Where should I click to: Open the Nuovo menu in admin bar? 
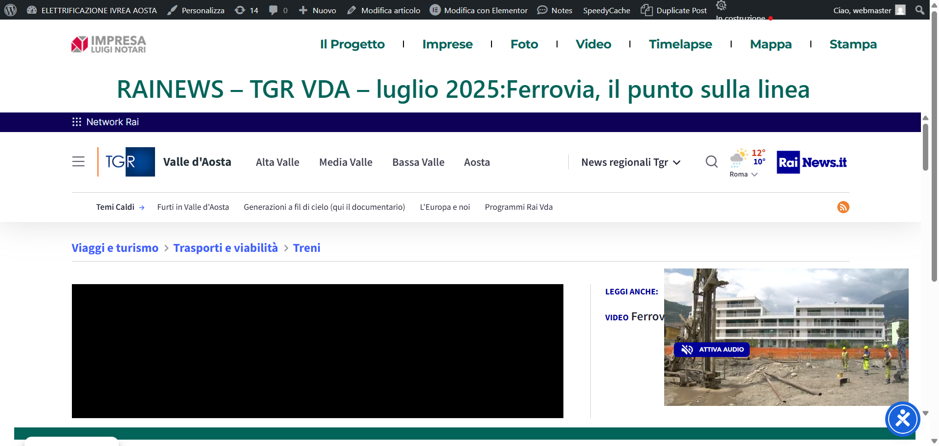coord(318,10)
